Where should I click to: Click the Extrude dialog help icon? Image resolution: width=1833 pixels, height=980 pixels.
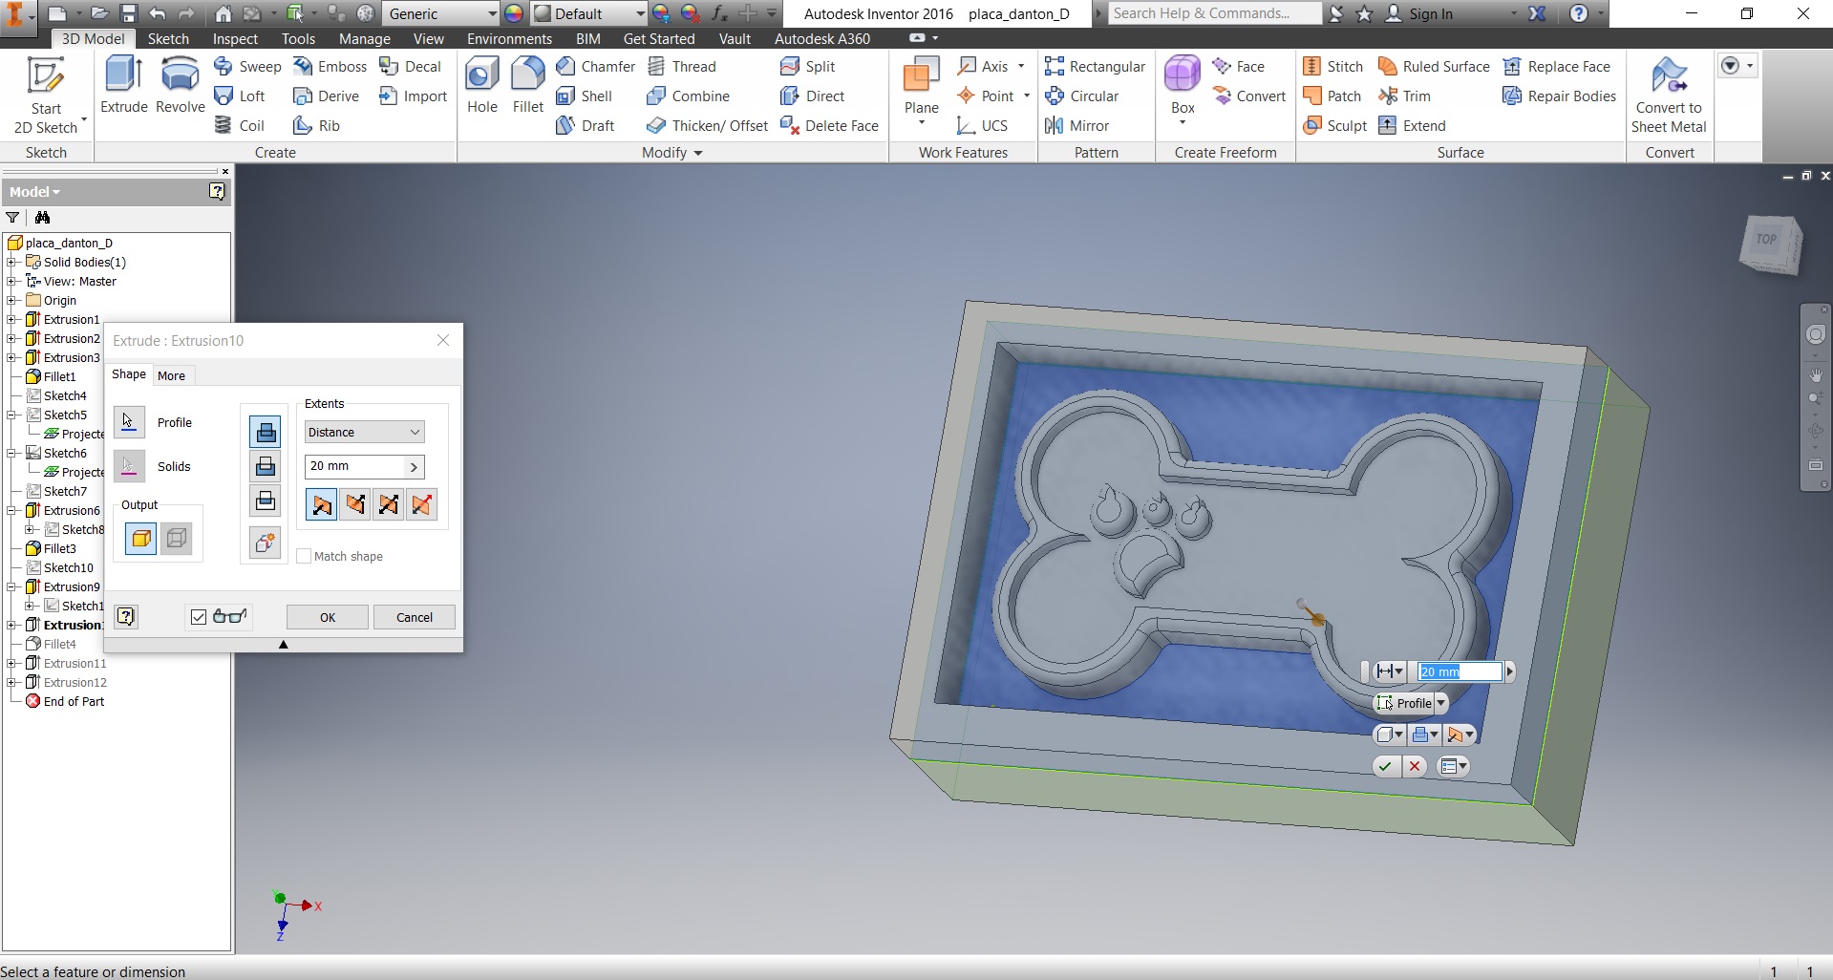(126, 616)
